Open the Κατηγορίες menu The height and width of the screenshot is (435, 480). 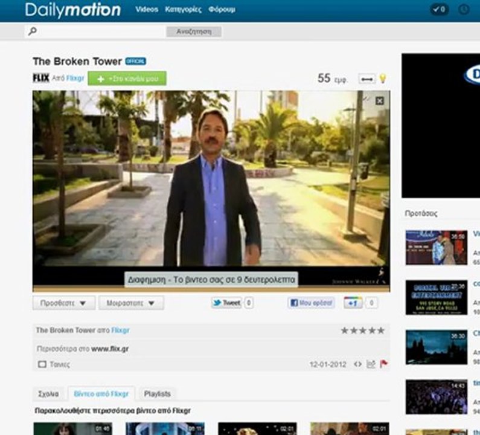click(183, 10)
